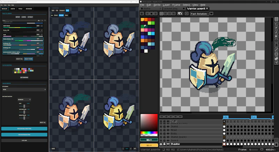
Task: Open more options for duel palette
Action: (42, 35)
